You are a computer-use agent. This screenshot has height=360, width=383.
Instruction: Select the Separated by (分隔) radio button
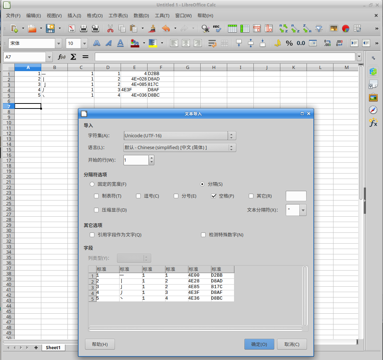point(202,184)
